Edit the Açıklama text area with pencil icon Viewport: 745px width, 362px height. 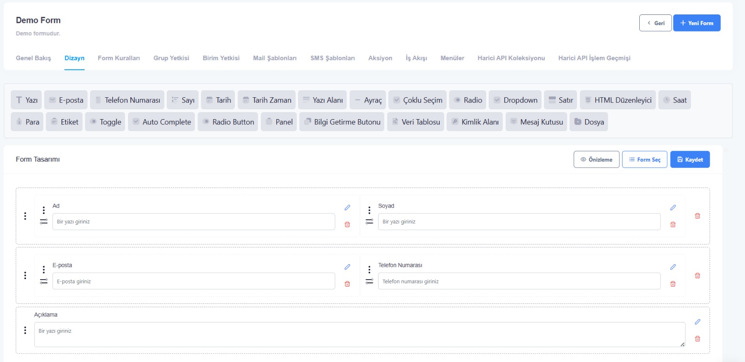point(697,322)
